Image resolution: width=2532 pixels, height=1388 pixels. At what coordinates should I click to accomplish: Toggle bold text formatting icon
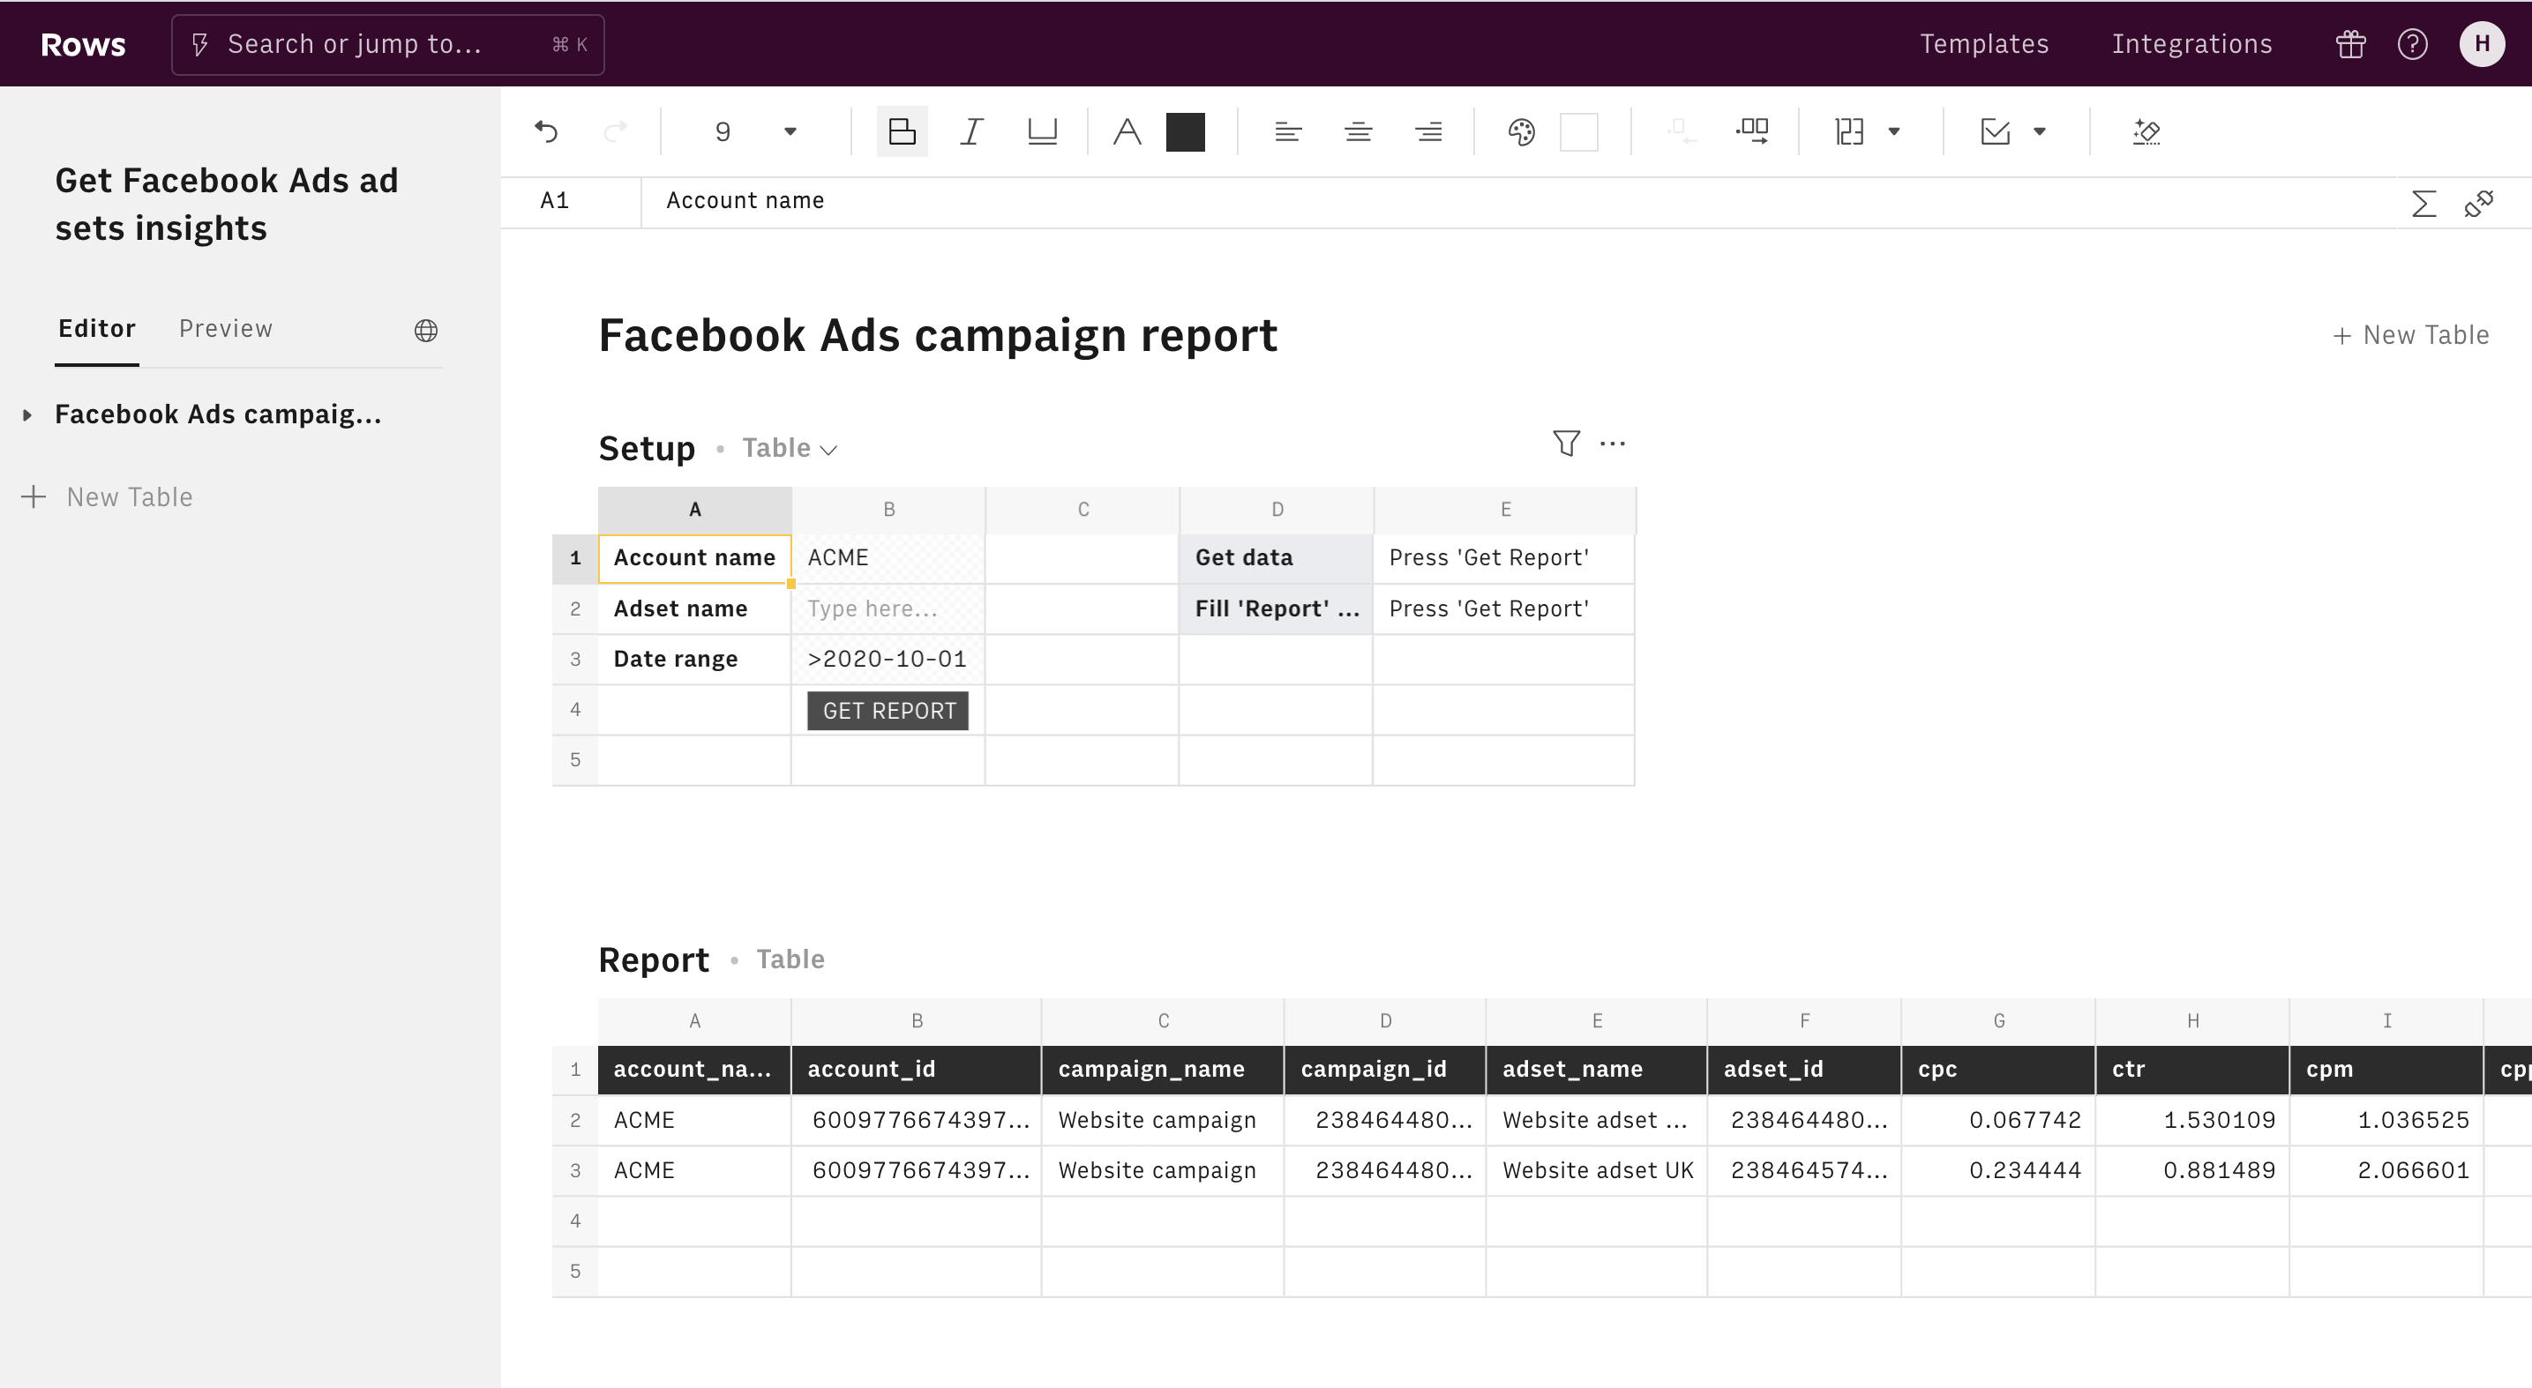(x=902, y=131)
